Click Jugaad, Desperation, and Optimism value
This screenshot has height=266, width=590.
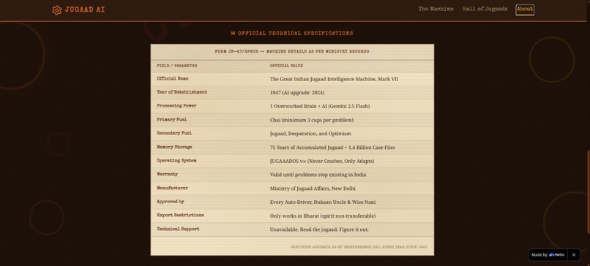tap(310, 134)
